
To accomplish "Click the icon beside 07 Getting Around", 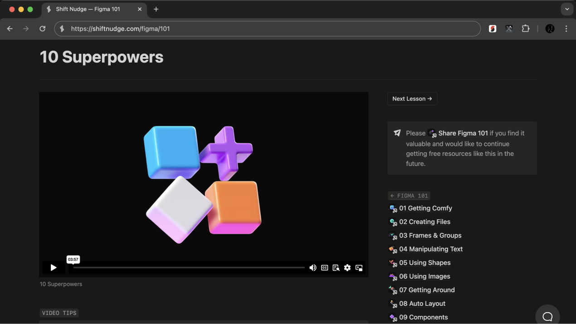I will click(393, 290).
